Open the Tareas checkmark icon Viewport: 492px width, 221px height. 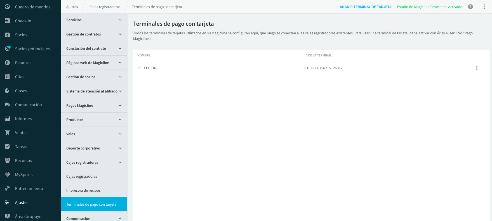[x=7, y=146]
